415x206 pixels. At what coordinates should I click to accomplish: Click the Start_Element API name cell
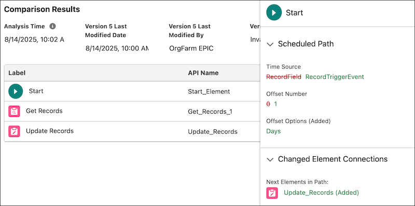[x=209, y=92]
